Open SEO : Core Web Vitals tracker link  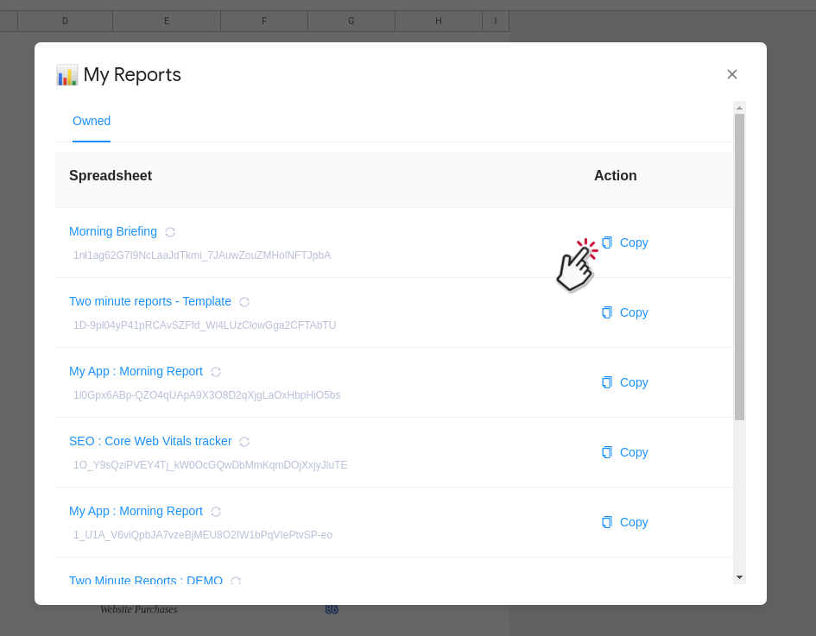point(150,441)
